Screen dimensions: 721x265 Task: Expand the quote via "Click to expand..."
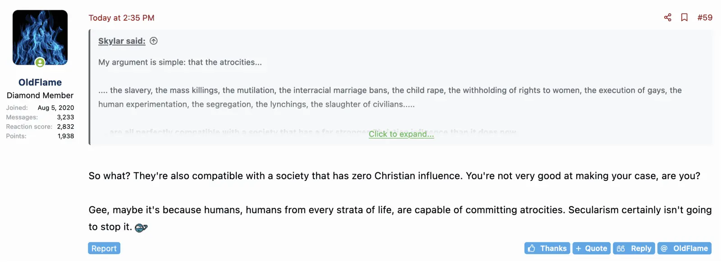coord(401,134)
